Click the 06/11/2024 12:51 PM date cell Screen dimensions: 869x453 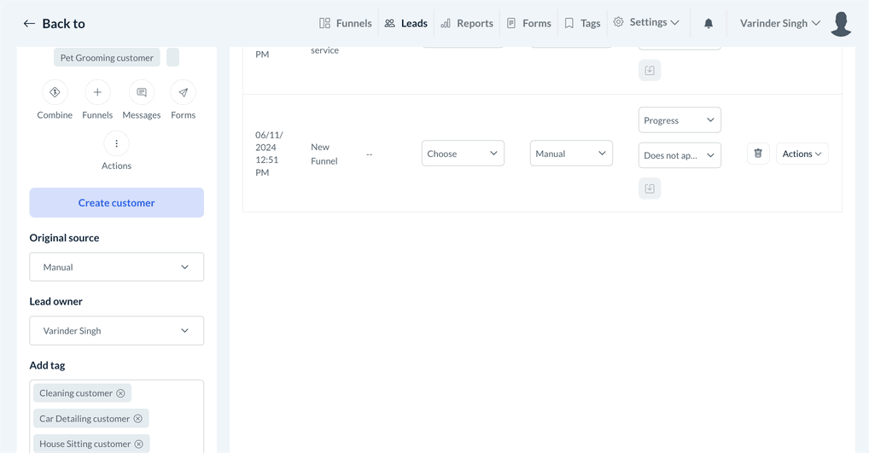coord(270,154)
